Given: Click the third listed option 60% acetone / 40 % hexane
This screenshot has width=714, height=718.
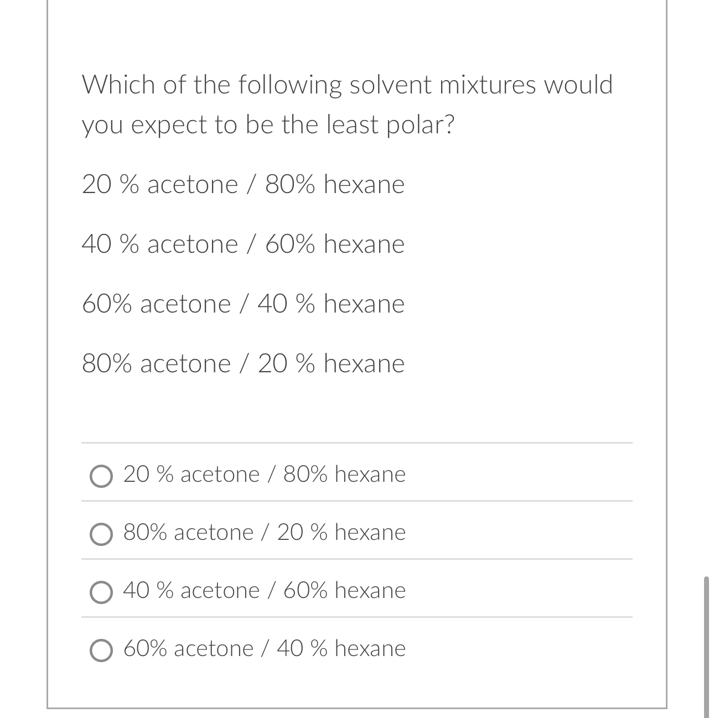Looking at the screenshot, I should pos(243,304).
